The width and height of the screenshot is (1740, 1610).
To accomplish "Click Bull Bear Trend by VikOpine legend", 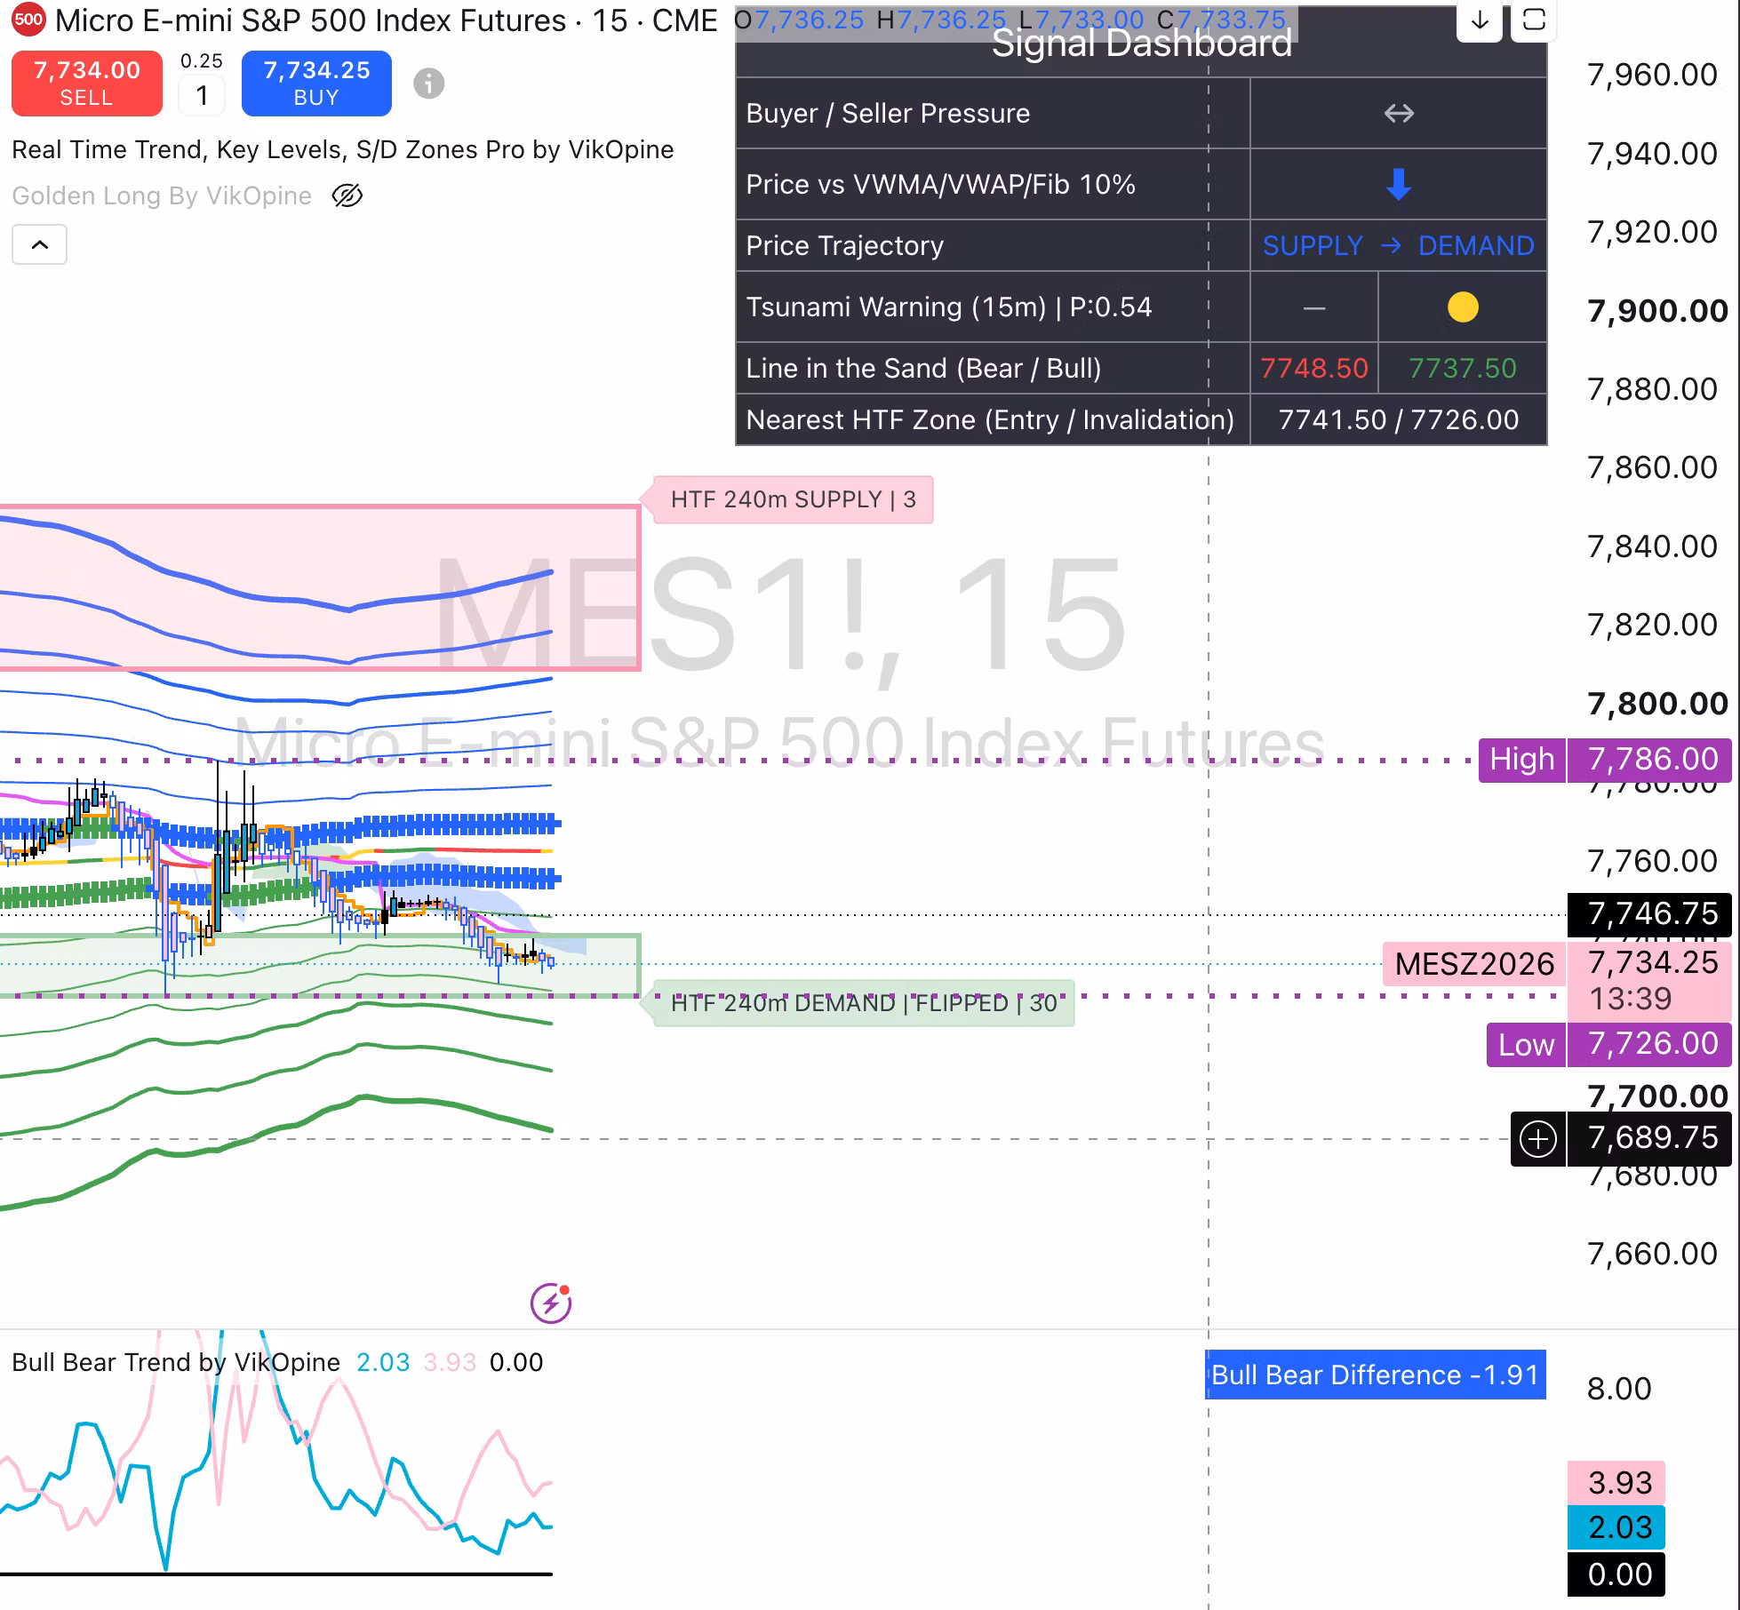I will [x=176, y=1362].
